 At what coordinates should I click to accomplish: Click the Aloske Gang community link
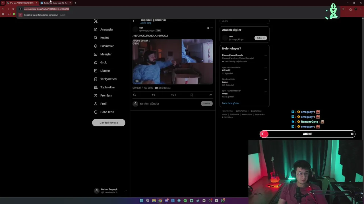146,23
